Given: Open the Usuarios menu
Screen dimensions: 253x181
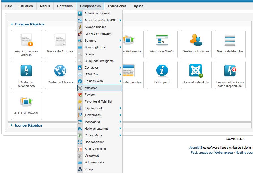Looking at the screenshot, I should (x=26, y=6).
